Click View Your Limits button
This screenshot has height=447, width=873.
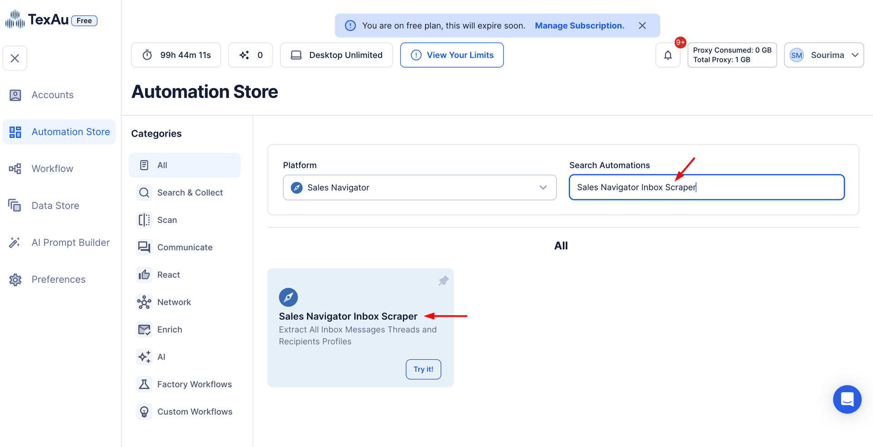click(x=452, y=55)
